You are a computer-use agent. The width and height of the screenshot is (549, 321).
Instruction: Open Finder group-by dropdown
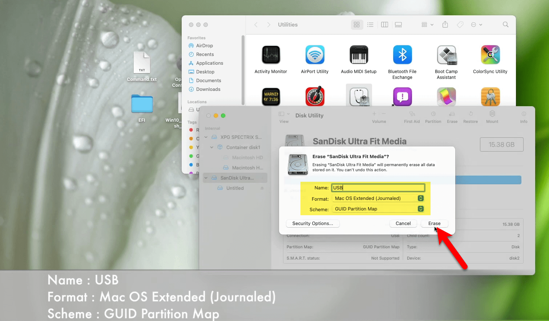(427, 25)
